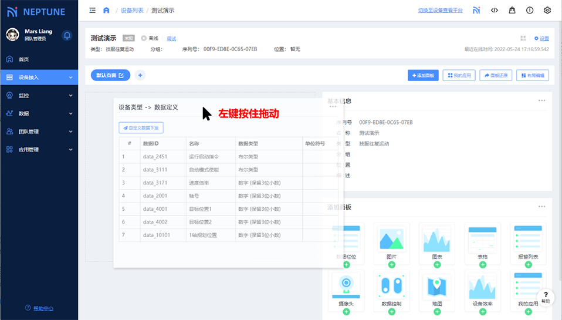Click the shopping bag icon in the header
The width and height of the screenshot is (562, 320).
(512, 10)
